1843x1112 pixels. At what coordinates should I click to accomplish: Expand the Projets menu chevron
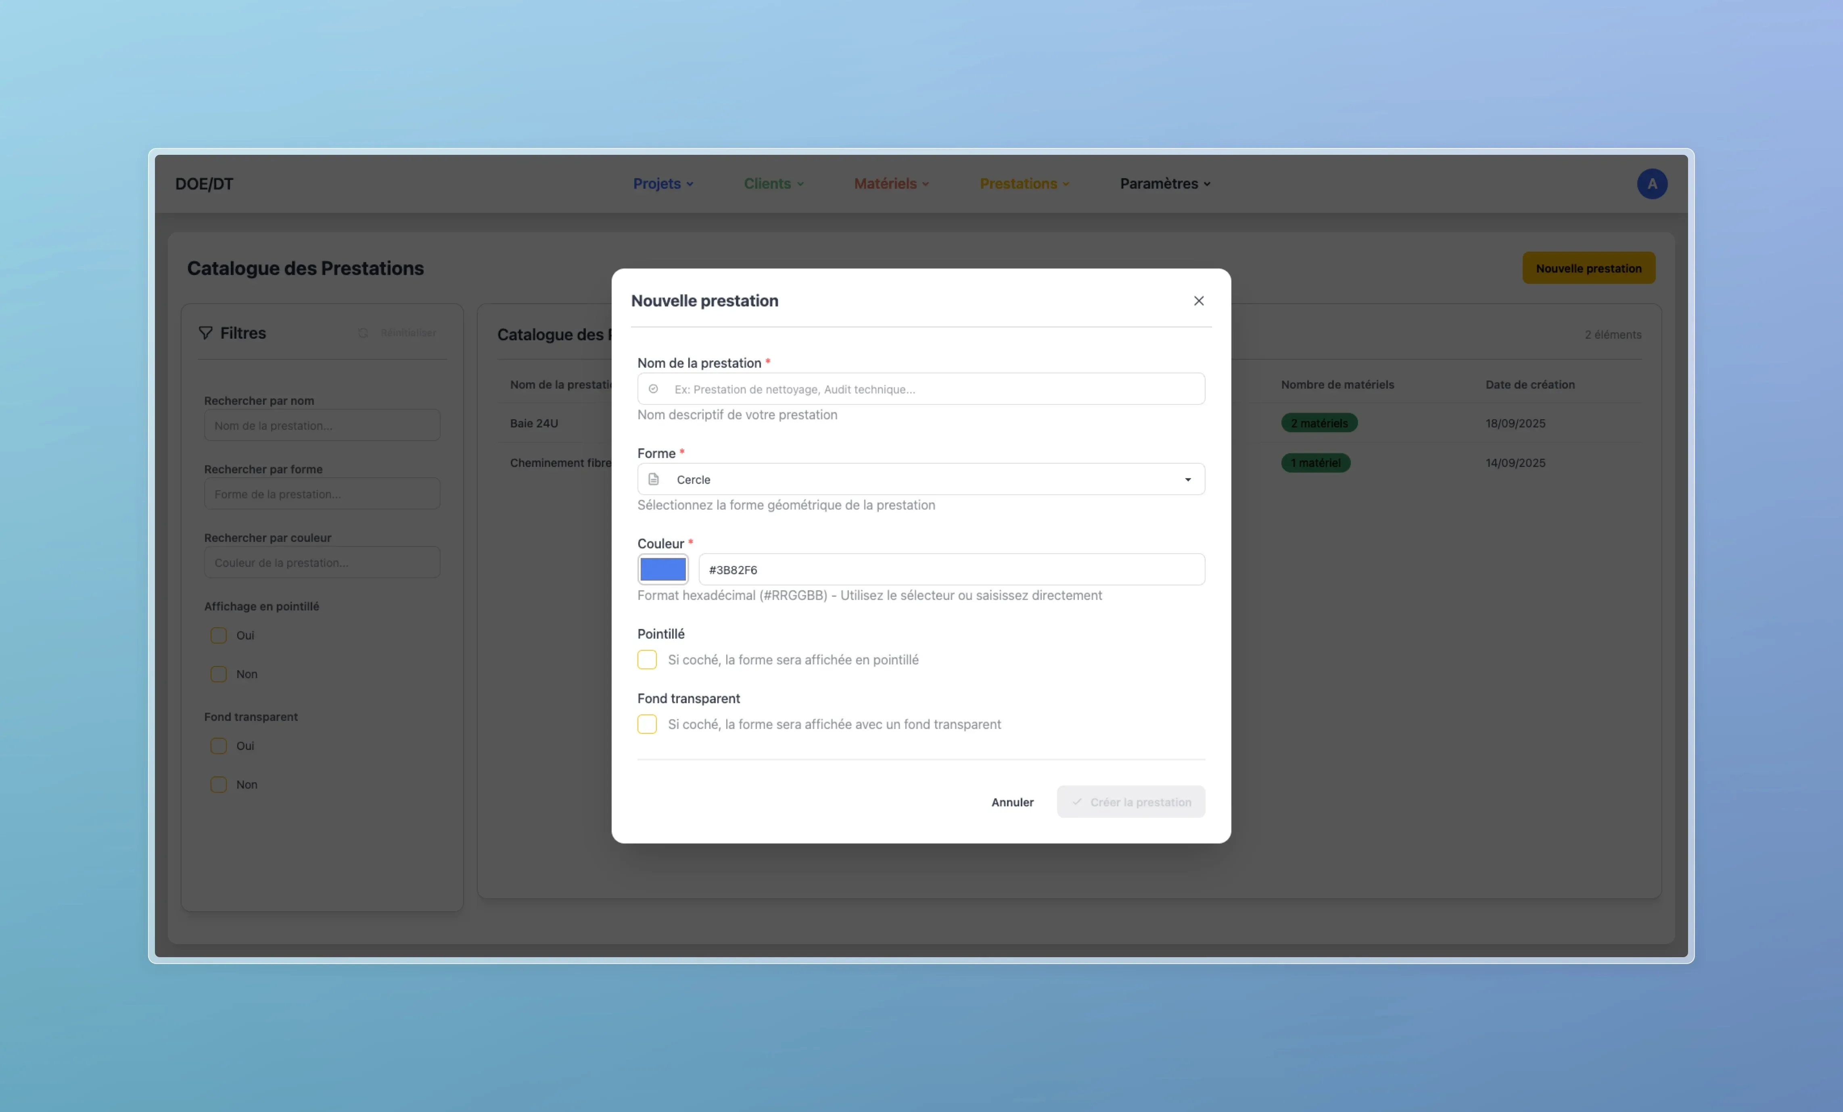tap(690, 185)
